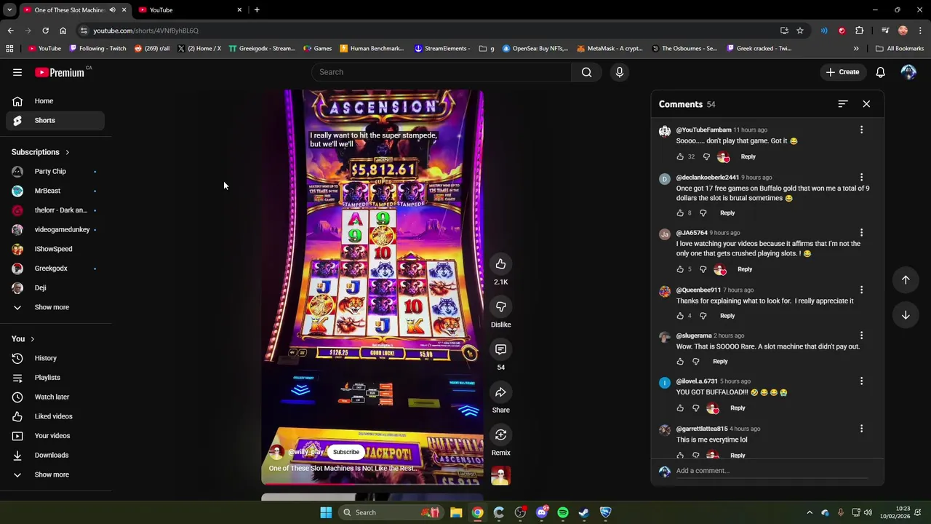
Task: Open options menu for @JA65764 comment
Action: click(x=862, y=233)
